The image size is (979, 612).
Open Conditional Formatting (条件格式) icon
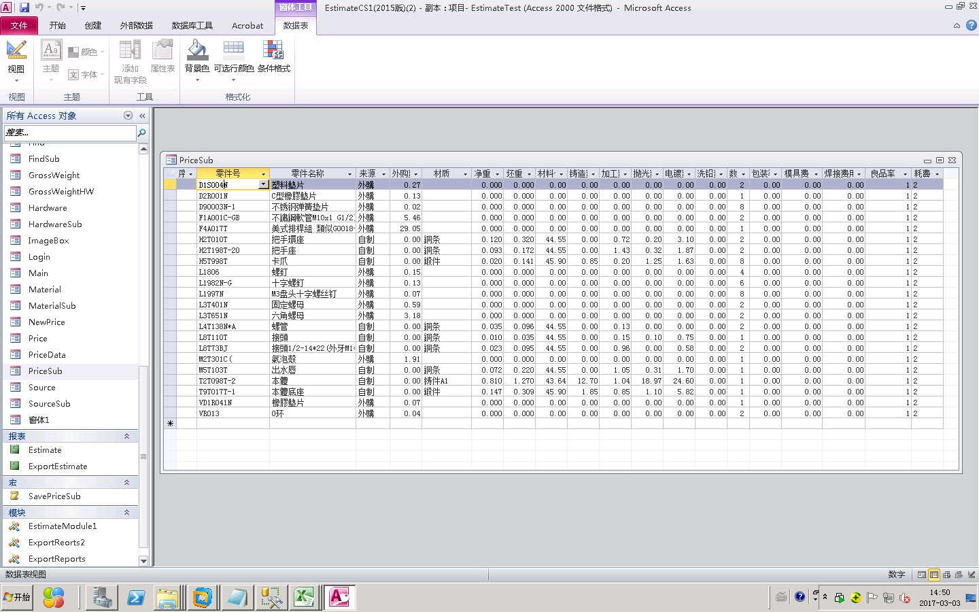coord(273,50)
